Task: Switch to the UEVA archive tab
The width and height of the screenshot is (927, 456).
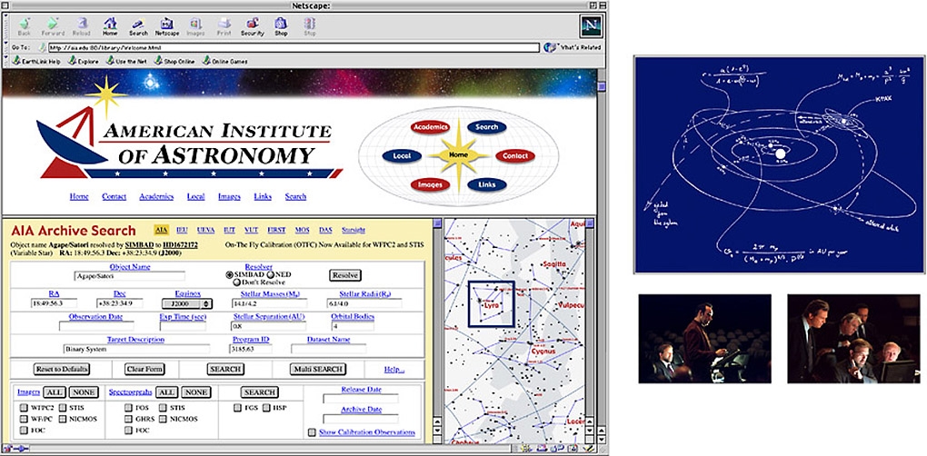Action: (205, 231)
